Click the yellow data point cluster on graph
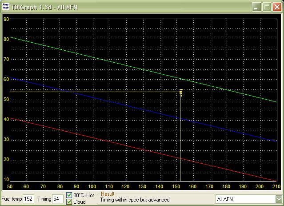Image resolution: width=284 pixels, height=206 pixels. pos(181,93)
